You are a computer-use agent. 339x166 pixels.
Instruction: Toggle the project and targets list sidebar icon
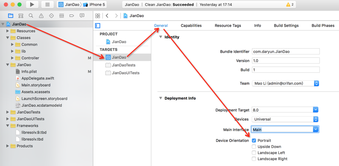point(97,26)
